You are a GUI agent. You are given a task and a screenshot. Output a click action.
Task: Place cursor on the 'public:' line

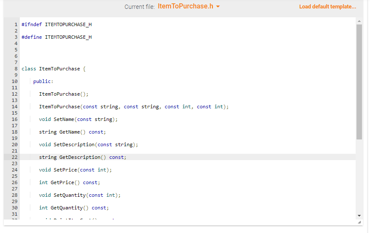pos(43,81)
